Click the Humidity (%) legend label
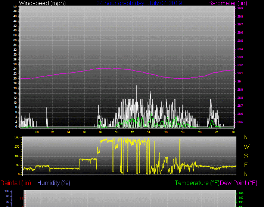Image resolution: width=264 pixels, height=207 pixels. pos(54,183)
